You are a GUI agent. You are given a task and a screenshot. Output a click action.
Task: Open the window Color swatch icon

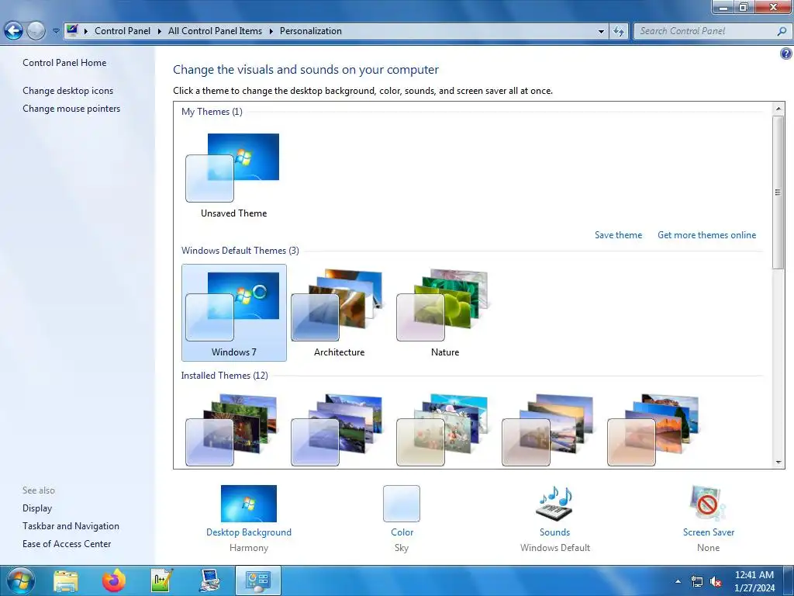click(x=402, y=504)
